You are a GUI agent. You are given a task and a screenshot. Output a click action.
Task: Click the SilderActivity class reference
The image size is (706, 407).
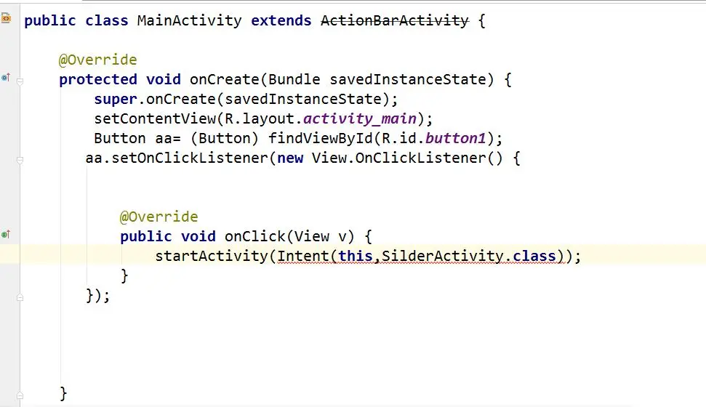click(443, 256)
